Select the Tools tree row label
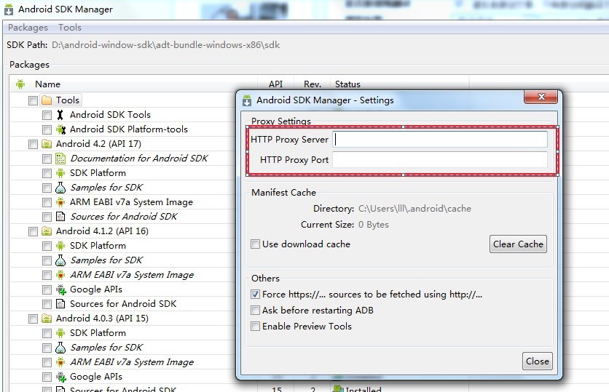 [68, 100]
